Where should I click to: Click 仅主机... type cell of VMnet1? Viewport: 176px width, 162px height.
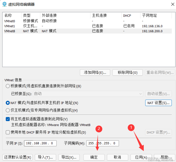[x=30, y=26]
